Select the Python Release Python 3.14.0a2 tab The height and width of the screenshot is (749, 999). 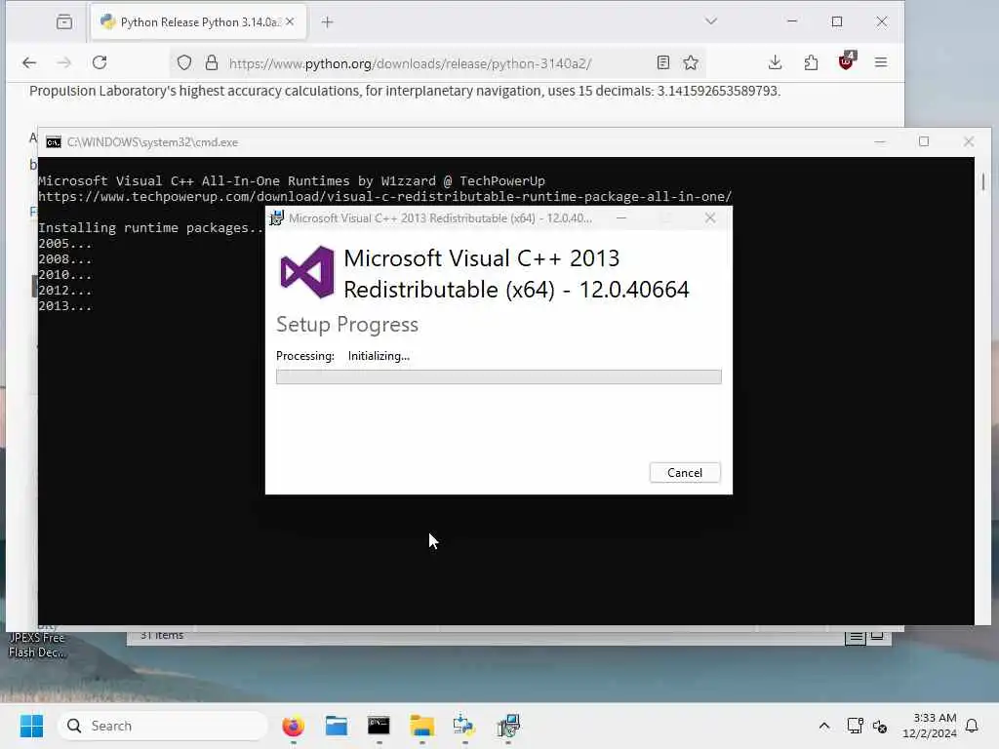pos(198,22)
